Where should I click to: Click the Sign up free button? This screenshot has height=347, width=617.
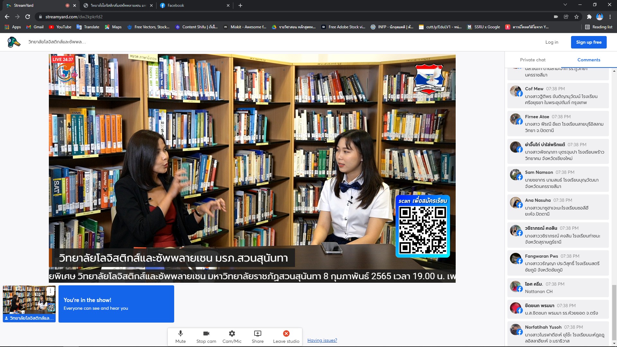click(588, 42)
